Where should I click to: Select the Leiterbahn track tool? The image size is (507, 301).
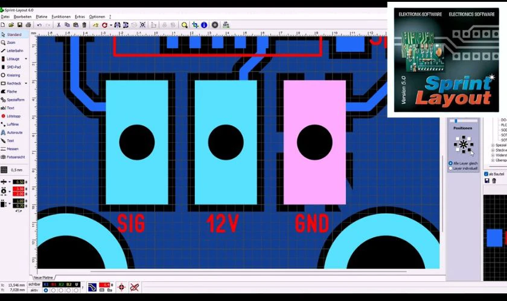tap(14, 51)
